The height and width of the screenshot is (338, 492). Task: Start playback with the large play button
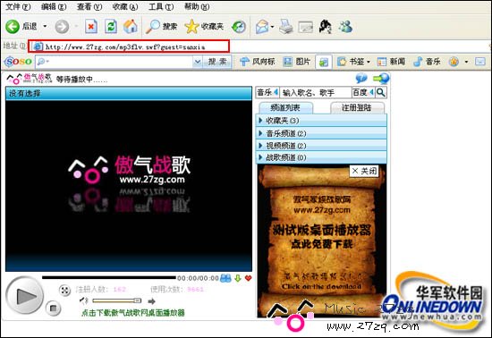pyautogui.click(x=24, y=295)
